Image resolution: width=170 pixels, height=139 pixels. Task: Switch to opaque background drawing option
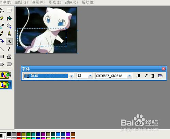pyautogui.click(x=6, y=75)
